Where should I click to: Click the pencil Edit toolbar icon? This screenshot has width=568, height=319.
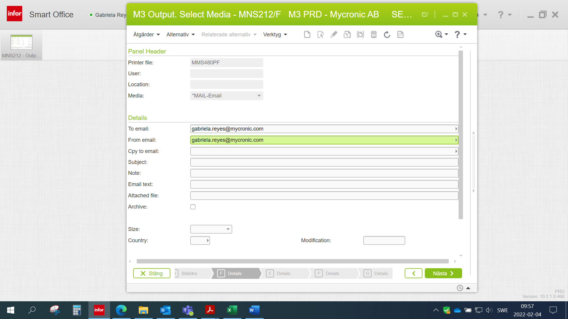coord(334,35)
